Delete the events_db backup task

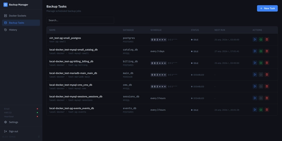(267, 110)
